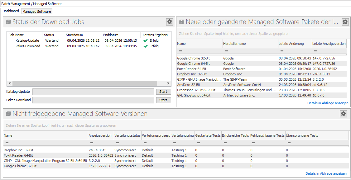
Task: Click the Katalog-Update progress bar
Action: [x=93, y=92]
